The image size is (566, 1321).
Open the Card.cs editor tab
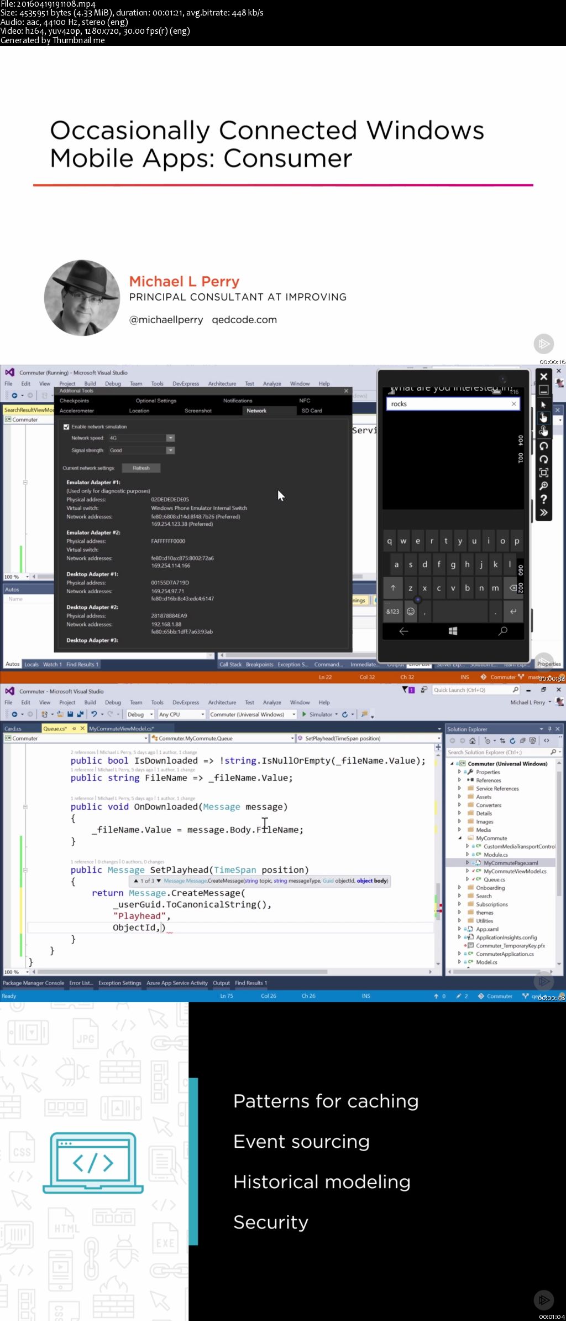click(x=13, y=728)
